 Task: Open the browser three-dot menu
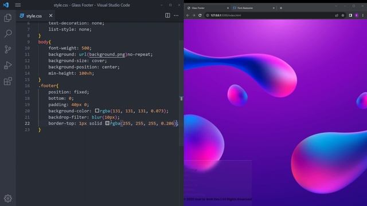click(363, 15)
